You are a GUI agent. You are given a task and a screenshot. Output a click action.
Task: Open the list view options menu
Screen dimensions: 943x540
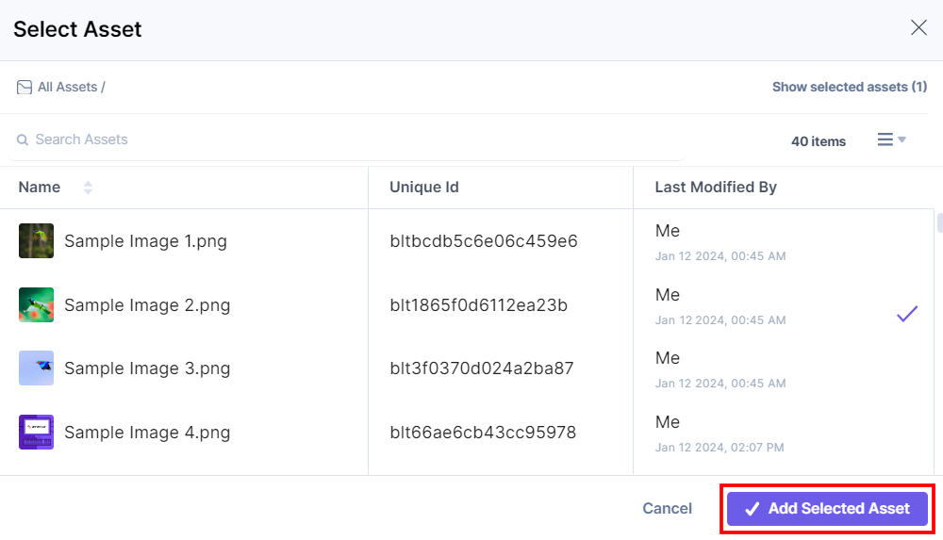(x=891, y=139)
